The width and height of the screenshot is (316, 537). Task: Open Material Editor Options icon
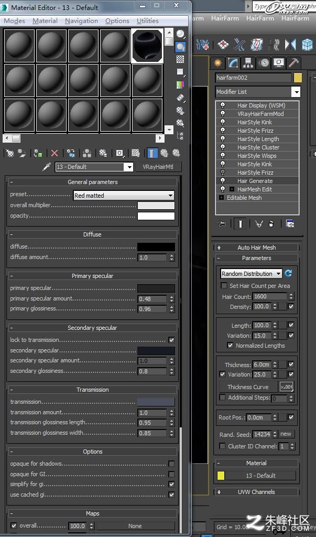(180, 110)
